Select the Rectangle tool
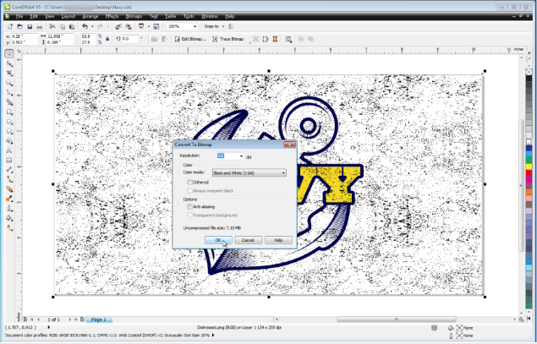The width and height of the screenshot is (537, 344). pos(9,112)
